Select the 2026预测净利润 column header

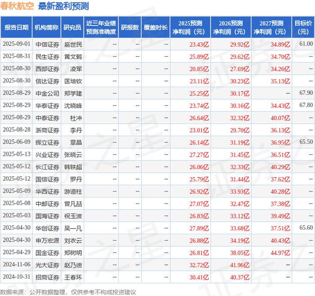coord(231,27)
